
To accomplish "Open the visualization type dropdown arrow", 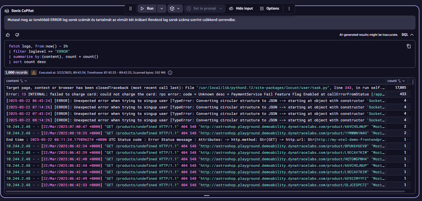I will (179, 8).
